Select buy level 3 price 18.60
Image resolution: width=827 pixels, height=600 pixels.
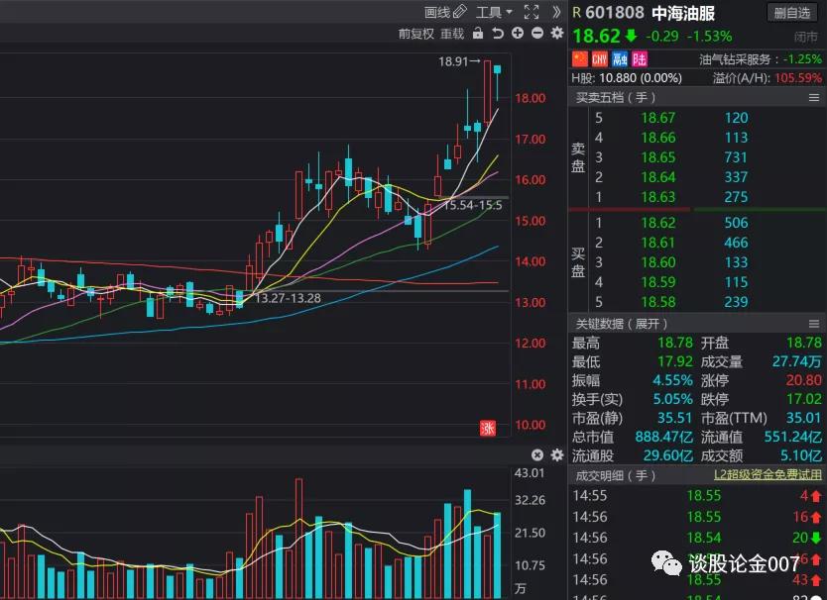point(658,262)
